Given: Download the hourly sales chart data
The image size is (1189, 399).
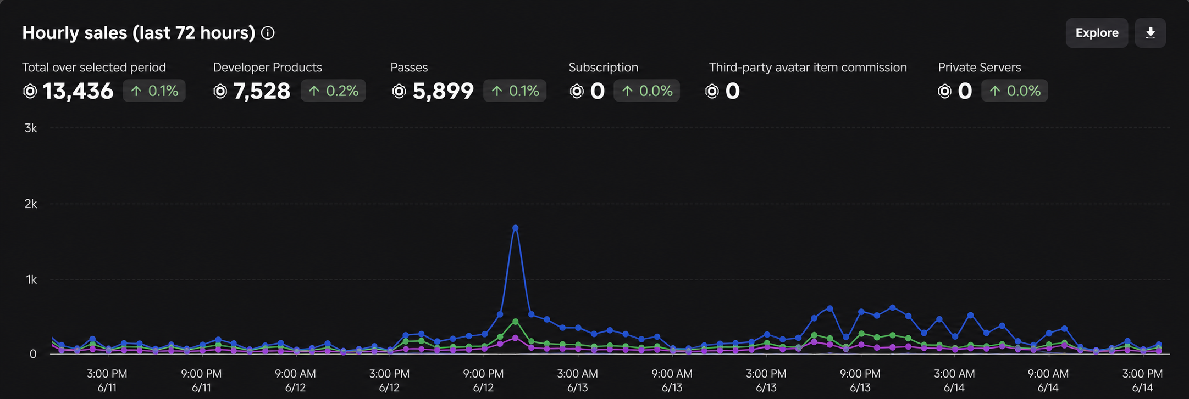Looking at the screenshot, I should point(1150,33).
